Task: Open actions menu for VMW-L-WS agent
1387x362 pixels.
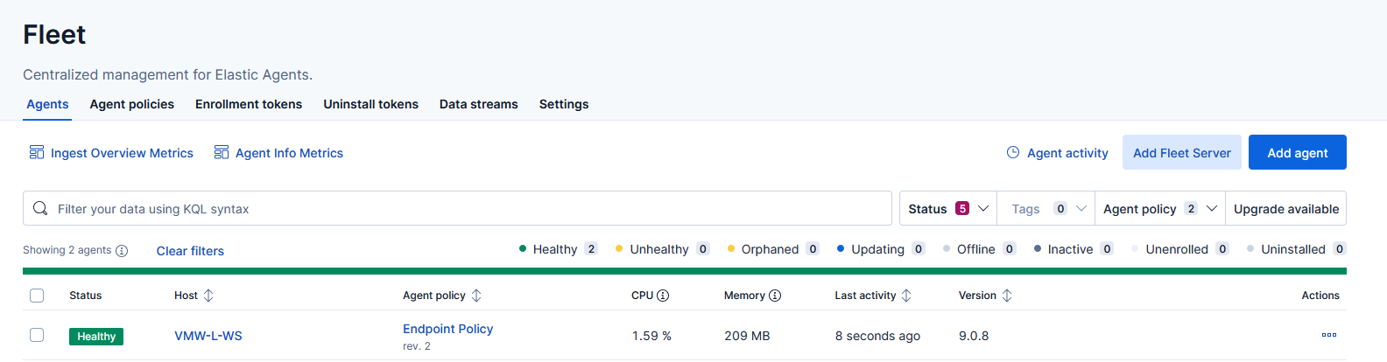Action: click(1328, 336)
